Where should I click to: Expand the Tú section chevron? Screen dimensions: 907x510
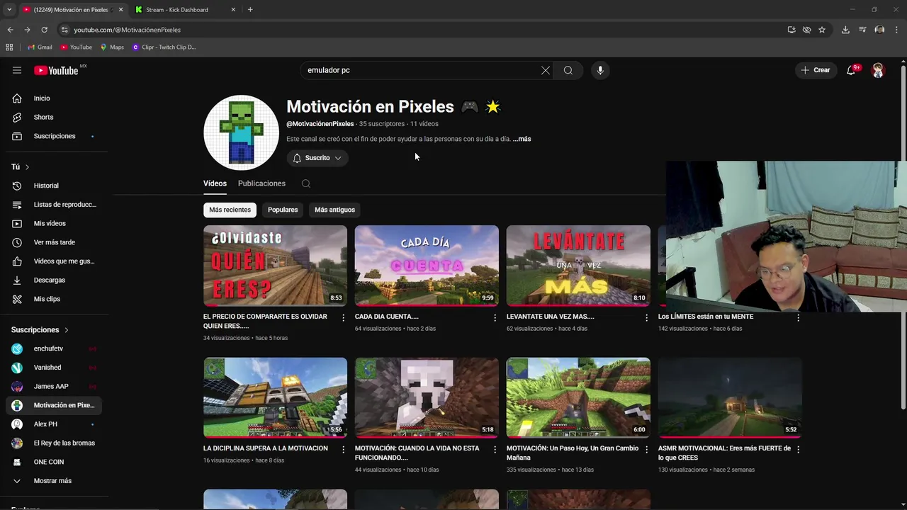27,167
